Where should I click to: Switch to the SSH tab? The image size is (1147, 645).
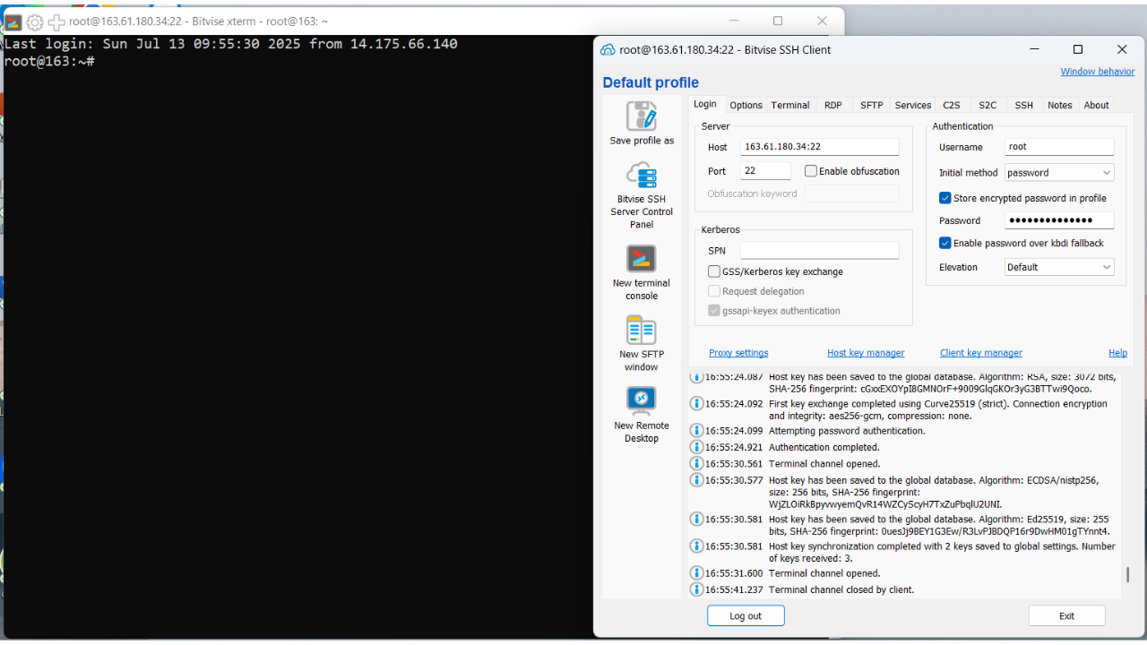click(1024, 105)
